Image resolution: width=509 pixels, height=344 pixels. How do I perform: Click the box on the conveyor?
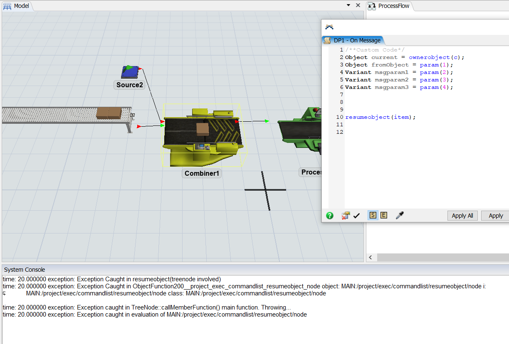click(x=109, y=113)
